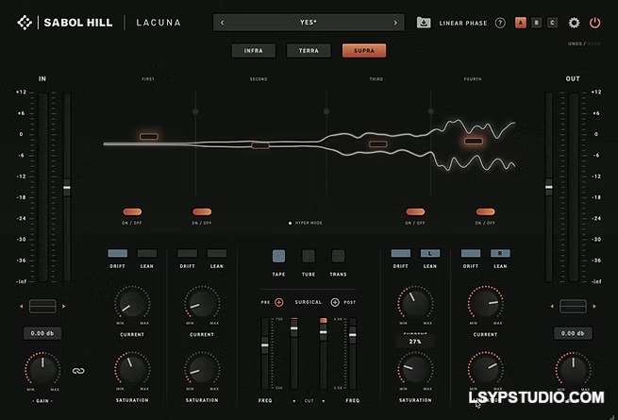Click the PRE surgical plus icon
This screenshot has width=618, height=420.
coord(279,302)
